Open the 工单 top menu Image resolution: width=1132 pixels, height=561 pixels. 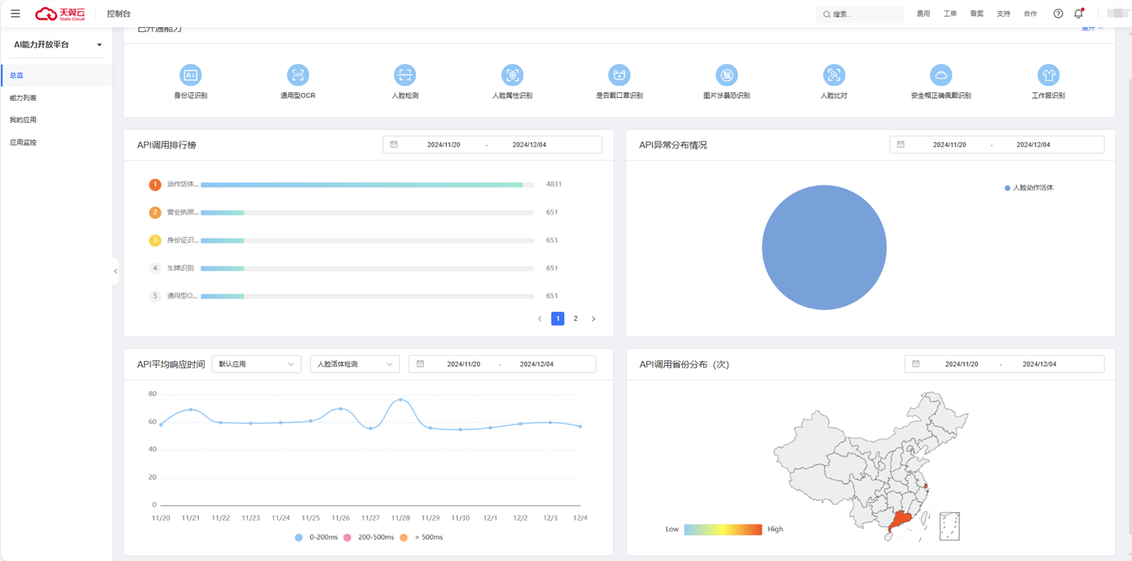pos(950,14)
